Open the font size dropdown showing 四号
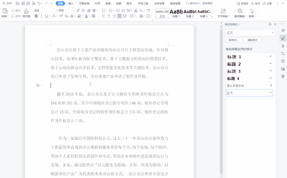Screen dimensions: 287x178 click(74, 10)
